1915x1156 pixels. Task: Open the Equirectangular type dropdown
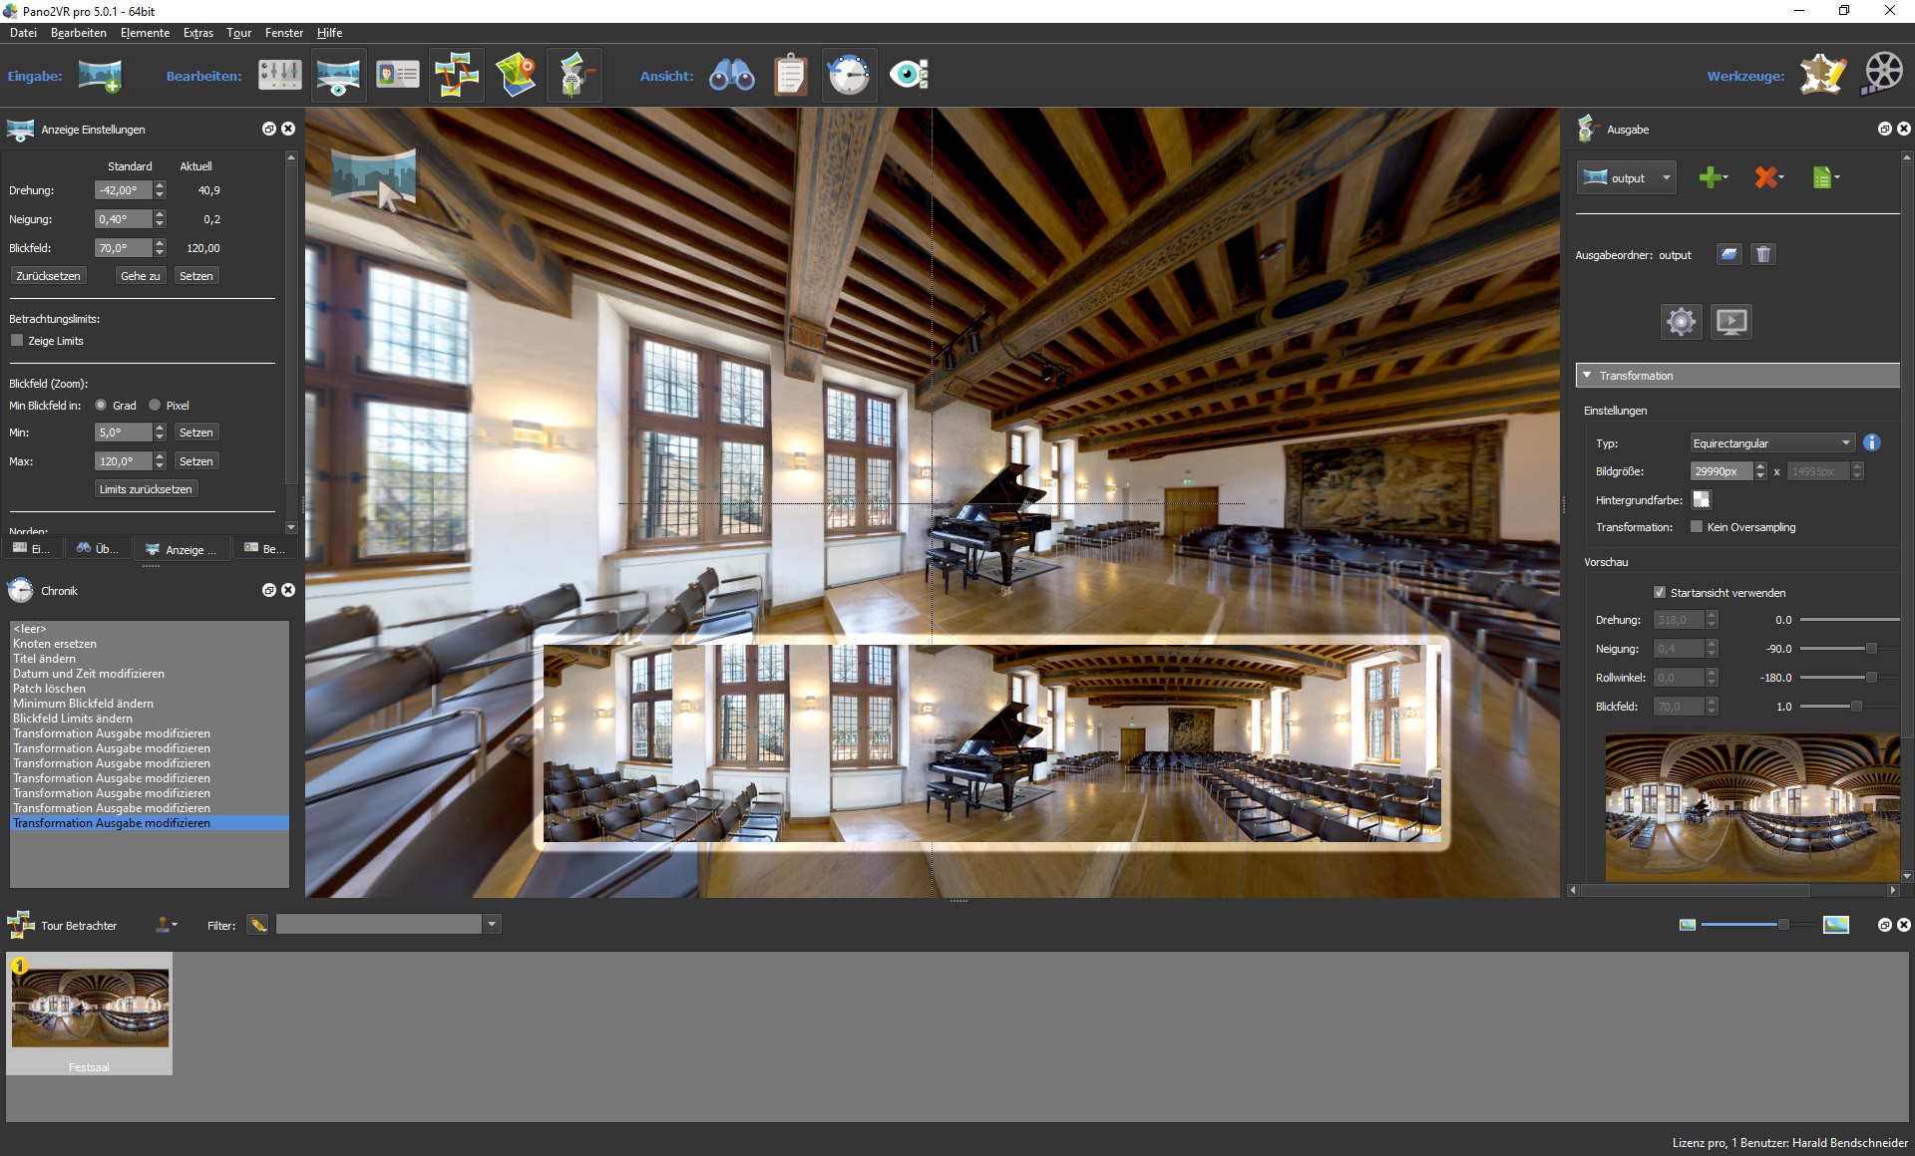pos(1771,443)
